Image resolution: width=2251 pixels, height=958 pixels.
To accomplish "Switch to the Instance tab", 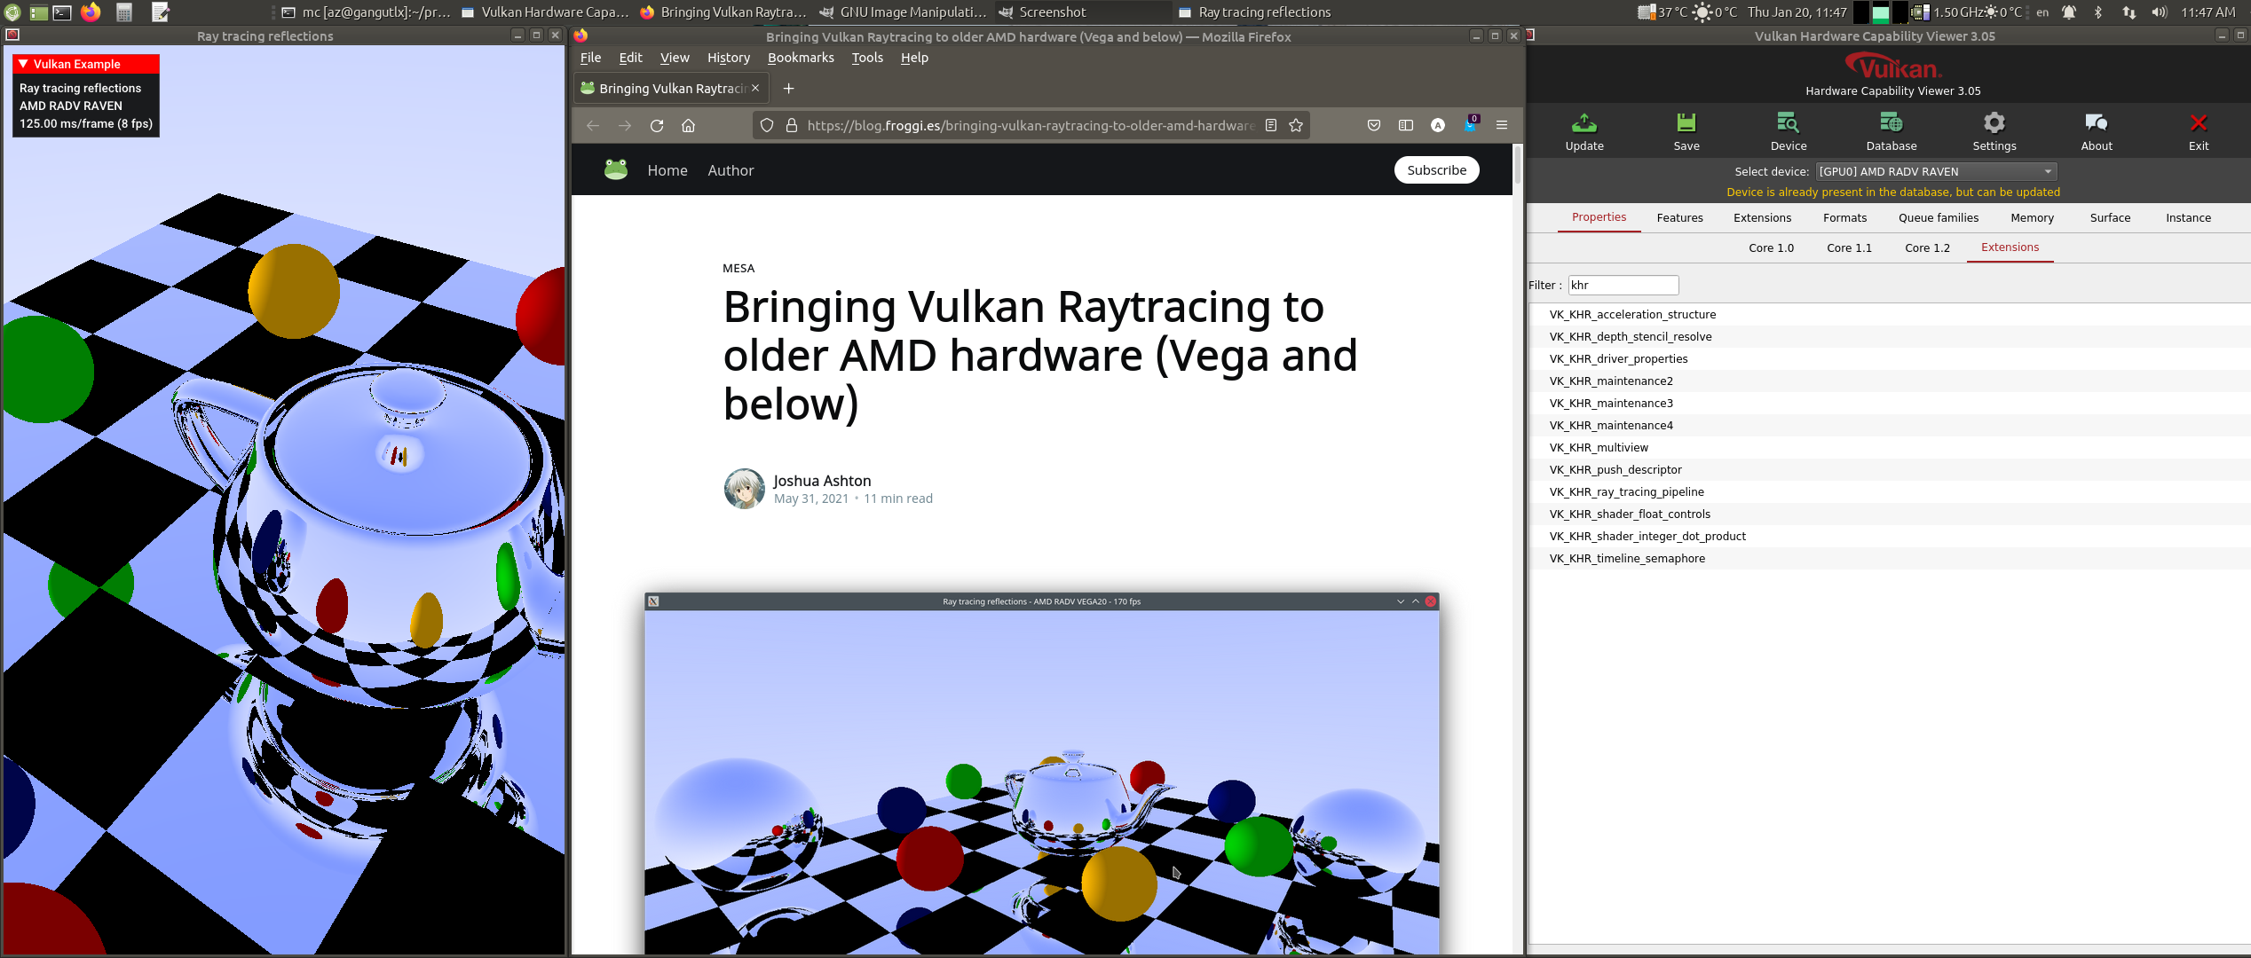I will pyautogui.click(x=2188, y=217).
